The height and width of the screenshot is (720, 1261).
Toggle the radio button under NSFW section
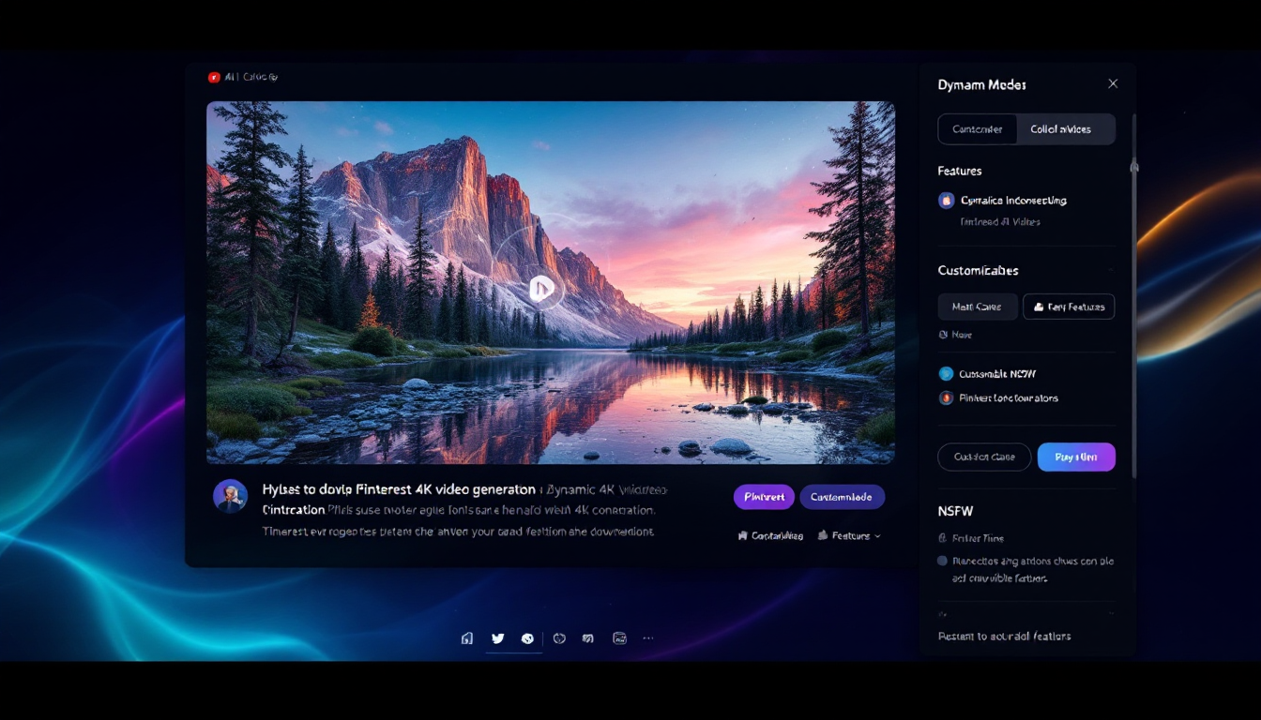coord(943,562)
